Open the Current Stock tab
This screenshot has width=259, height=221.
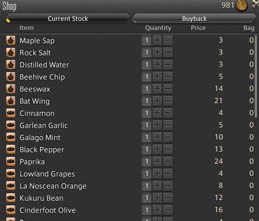coord(68,19)
